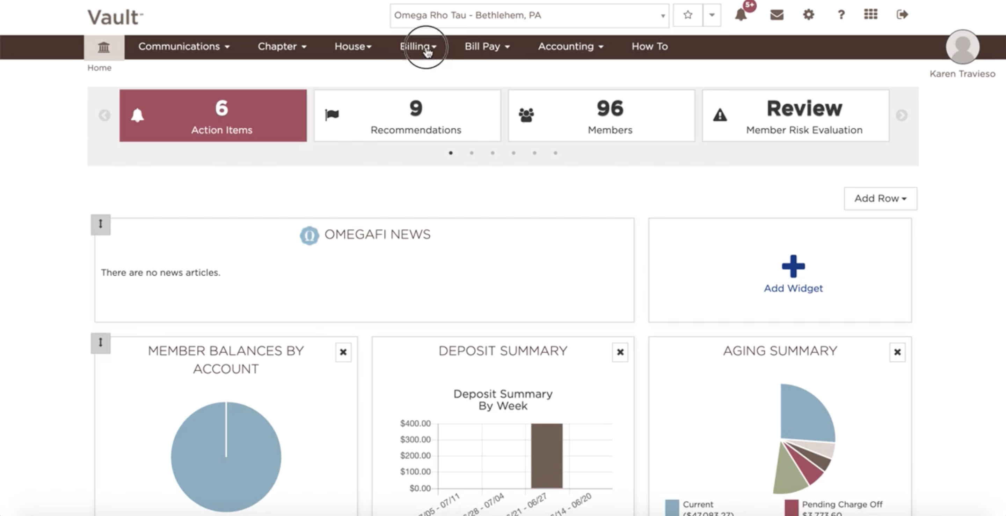Expand dropdown arrow next to star
Screen dimensions: 1006x516
pyautogui.click(x=712, y=15)
